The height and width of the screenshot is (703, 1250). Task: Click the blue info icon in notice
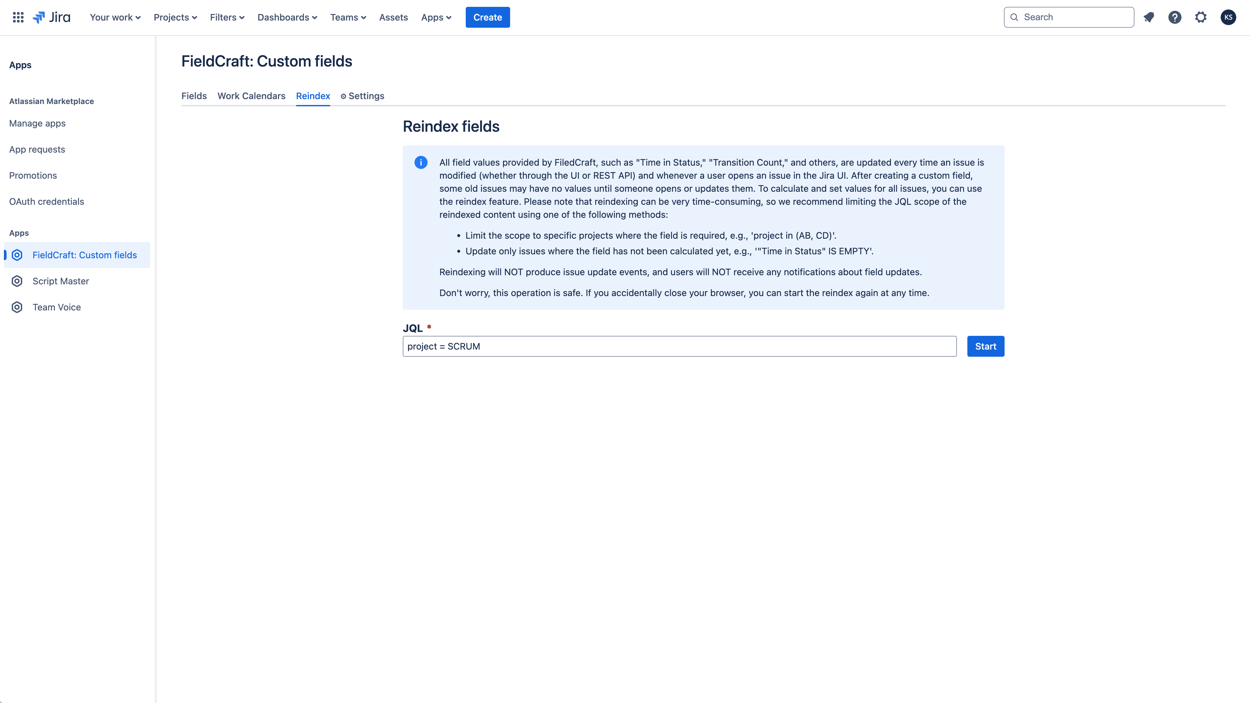coord(421,162)
